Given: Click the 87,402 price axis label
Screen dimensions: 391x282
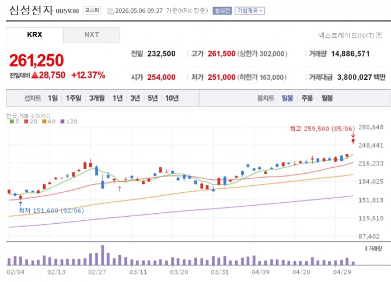Looking at the screenshot, I should pos(369,236).
